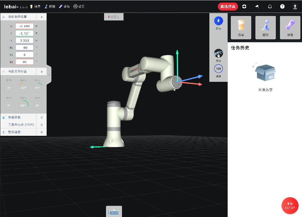Click the lifebuoy icon beside 离线仿真
Viewport: 302px width, 217px height.
(244, 6)
